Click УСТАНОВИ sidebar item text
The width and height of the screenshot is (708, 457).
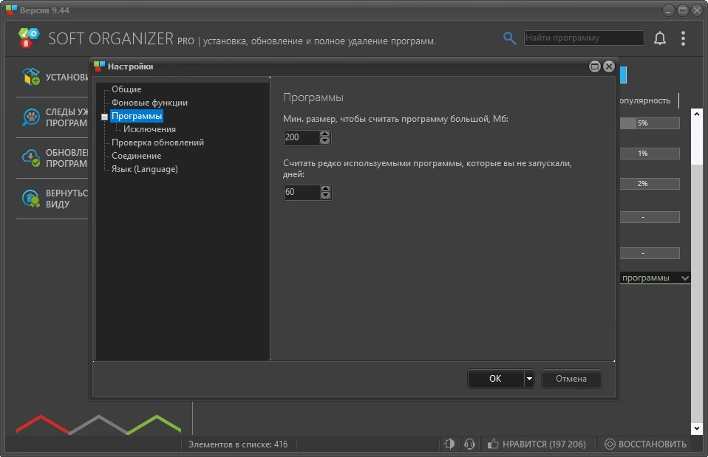coord(67,77)
